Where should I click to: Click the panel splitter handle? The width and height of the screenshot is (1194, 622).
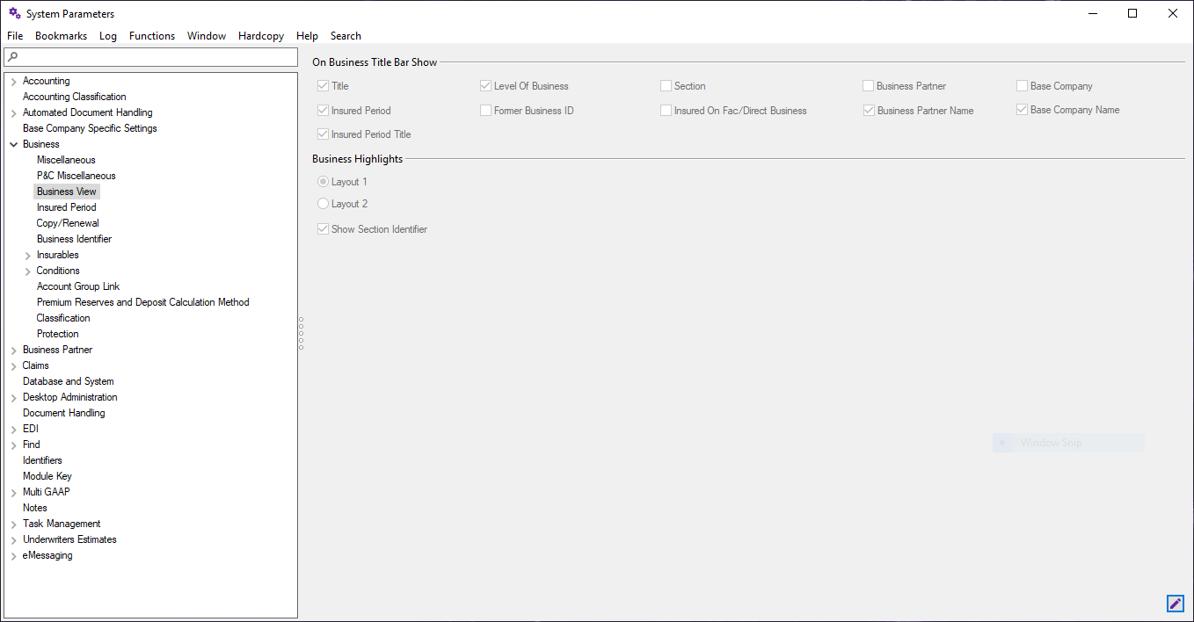(x=301, y=334)
